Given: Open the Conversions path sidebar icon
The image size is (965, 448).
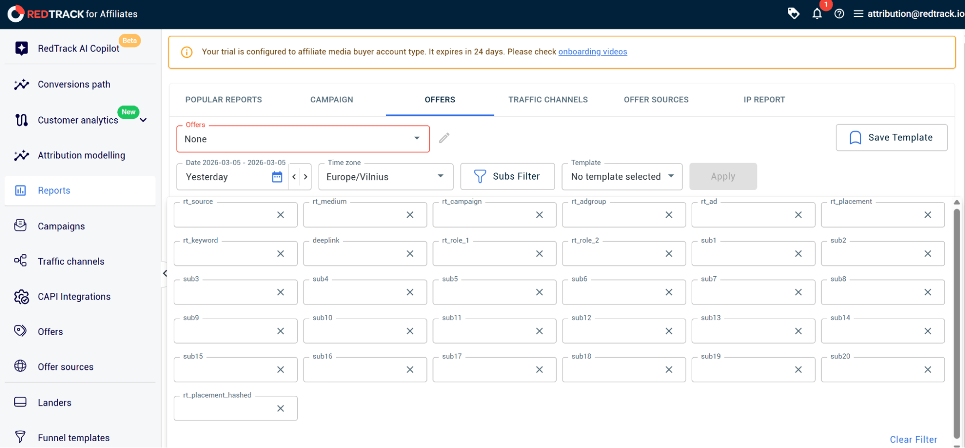Looking at the screenshot, I should pos(21,84).
